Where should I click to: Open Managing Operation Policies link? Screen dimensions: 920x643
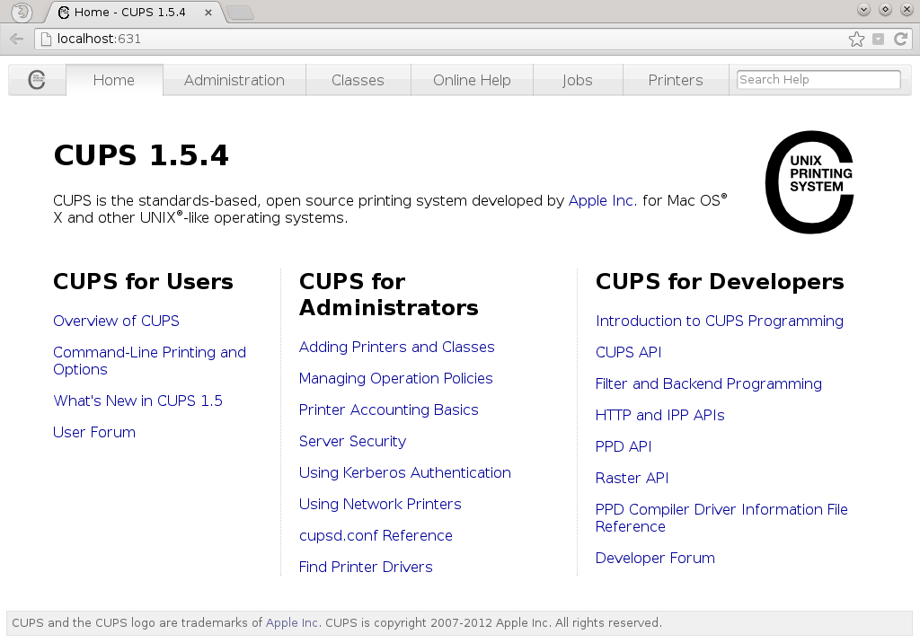point(396,378)
